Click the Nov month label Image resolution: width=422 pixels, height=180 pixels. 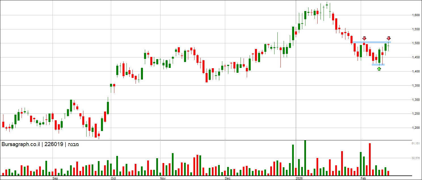pos(163,179)
